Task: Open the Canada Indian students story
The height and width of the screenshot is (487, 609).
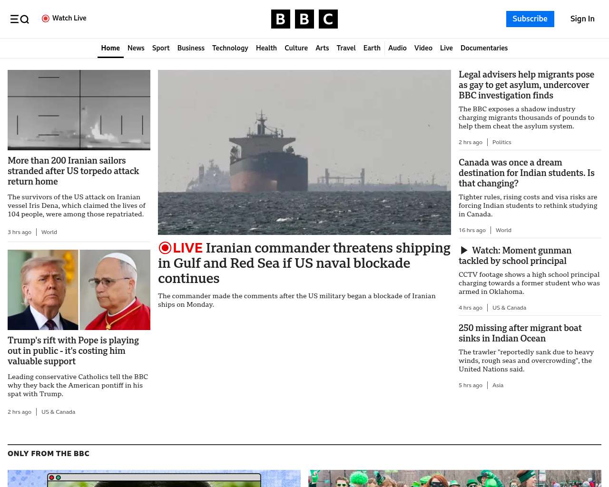Action: point(526,173)
